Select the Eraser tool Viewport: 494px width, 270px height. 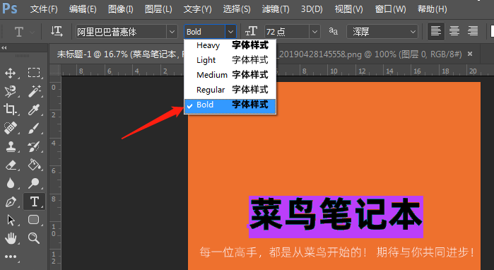(11, 165)
